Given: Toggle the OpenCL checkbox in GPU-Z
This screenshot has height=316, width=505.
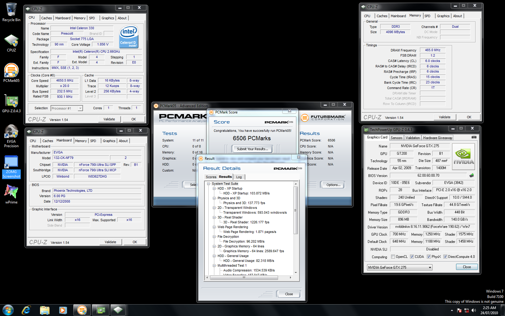Looking at the screenshot, I should [x=393, y=257].
